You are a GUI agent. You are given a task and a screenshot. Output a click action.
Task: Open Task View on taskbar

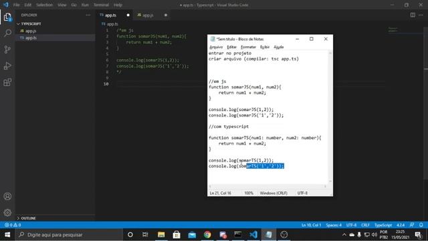coord(145,235)
